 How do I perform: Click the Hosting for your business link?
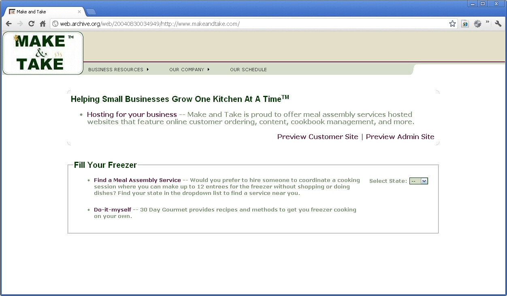(x=132, y=114)
